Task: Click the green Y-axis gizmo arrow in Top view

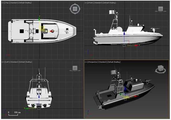Action: (x=39, y=19)
